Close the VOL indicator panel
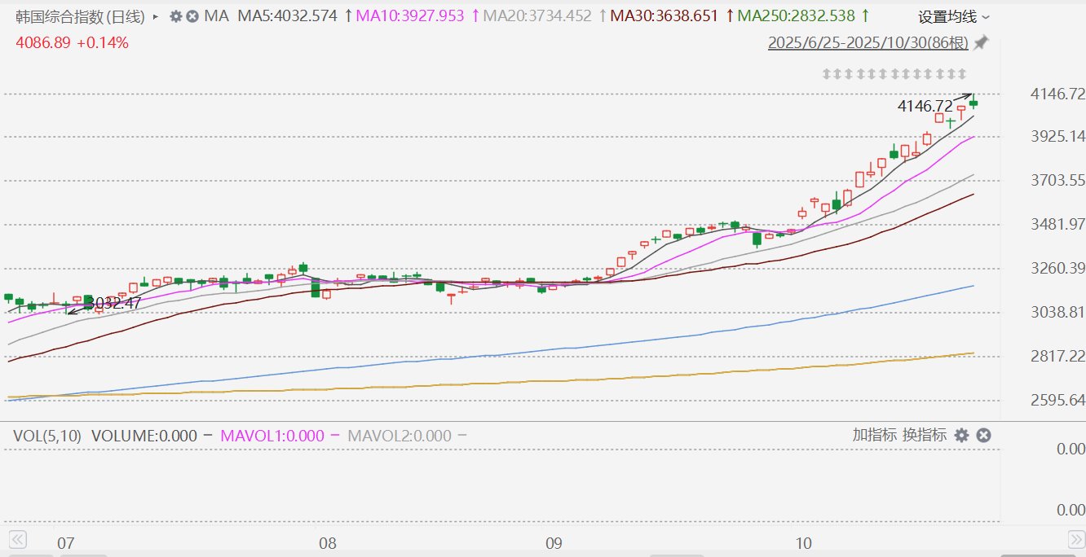The image size is (1086, 557). [x=983, y=436]
